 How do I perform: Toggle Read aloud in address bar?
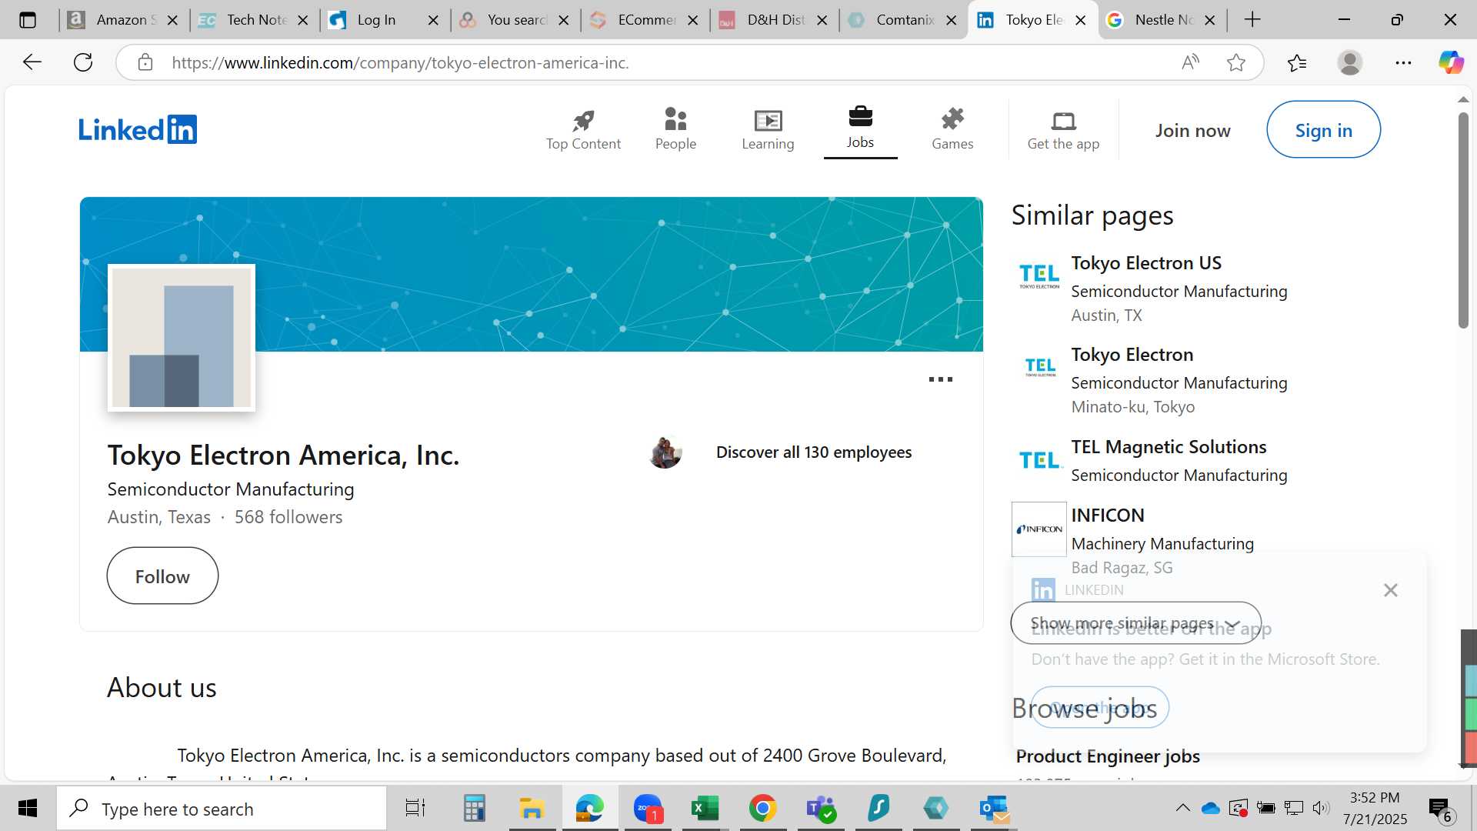(x=1190, y=62)
